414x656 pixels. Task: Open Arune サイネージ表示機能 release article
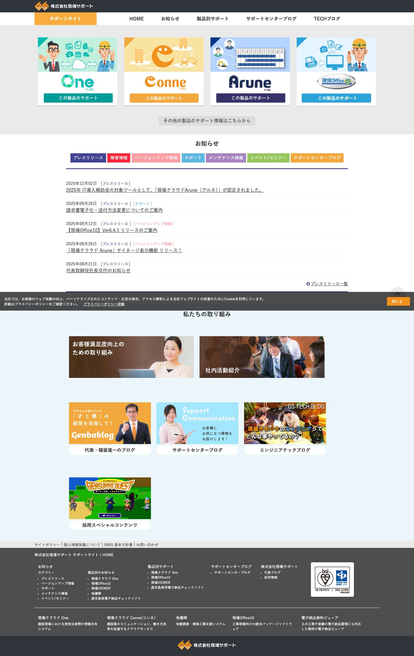click(124, 250)
